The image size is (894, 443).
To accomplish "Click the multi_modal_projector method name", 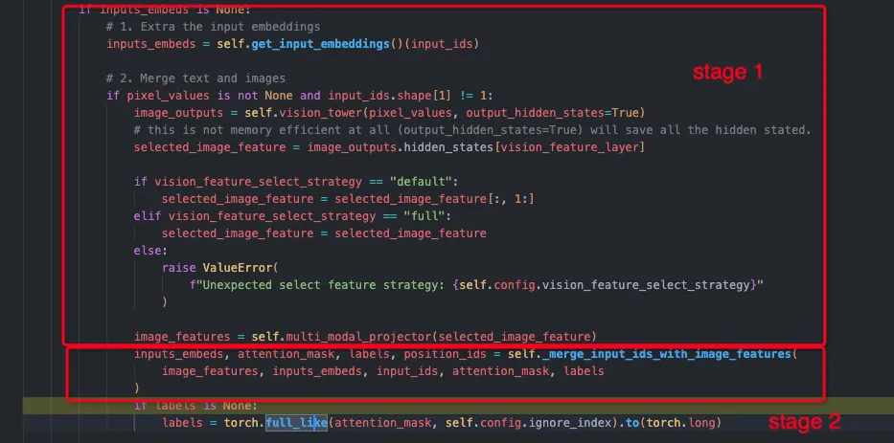I will 358,337.
